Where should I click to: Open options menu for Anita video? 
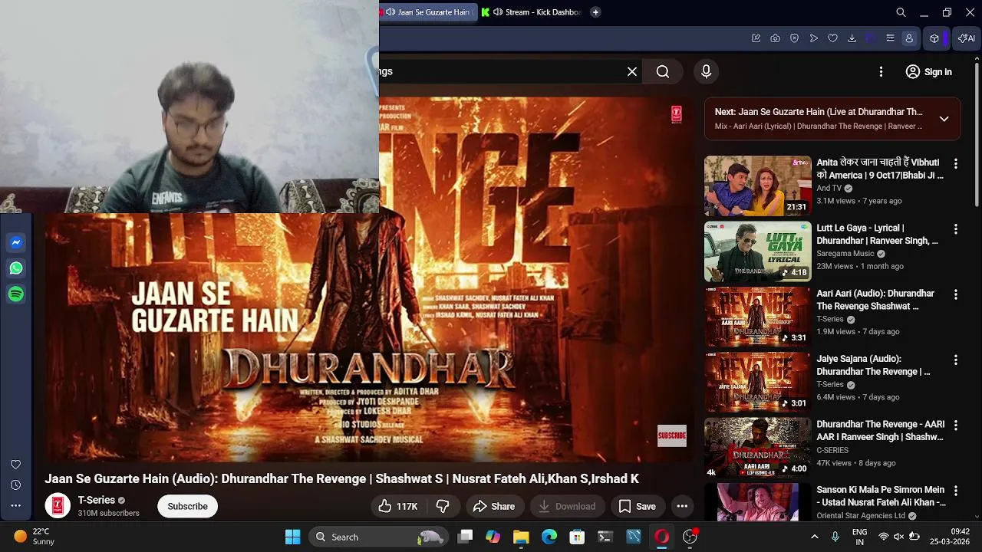955,163
